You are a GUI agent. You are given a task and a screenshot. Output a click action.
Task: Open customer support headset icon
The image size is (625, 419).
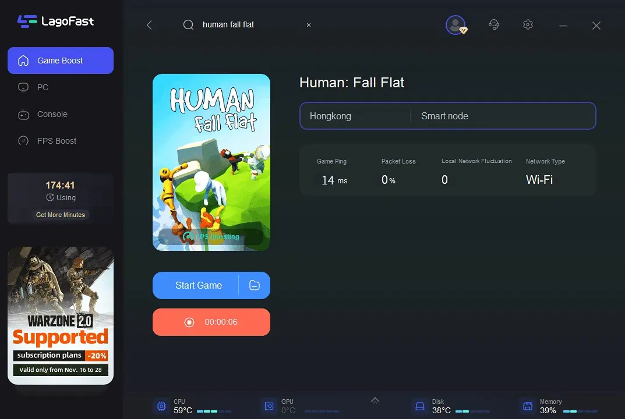[x=494, y=24]
